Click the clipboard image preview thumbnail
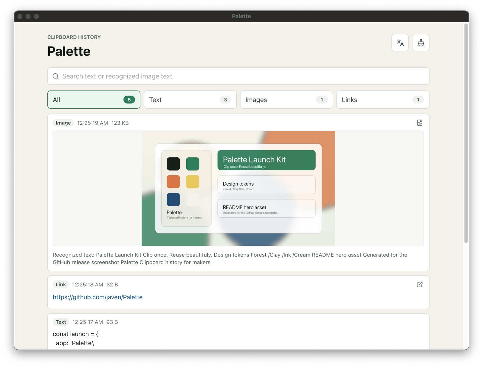Viewport: 483px width, 367px height. (x=238, y=188)
